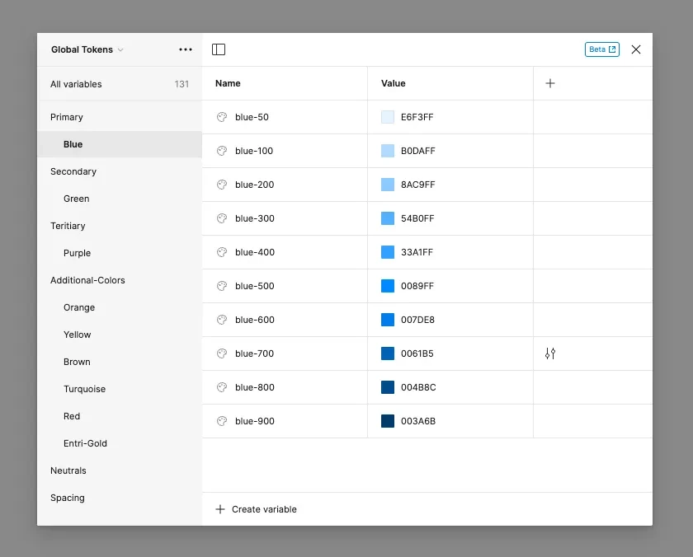693x557 pixels.
Task: Click the palette icon beside blue-800
Action: pos(222,387)
